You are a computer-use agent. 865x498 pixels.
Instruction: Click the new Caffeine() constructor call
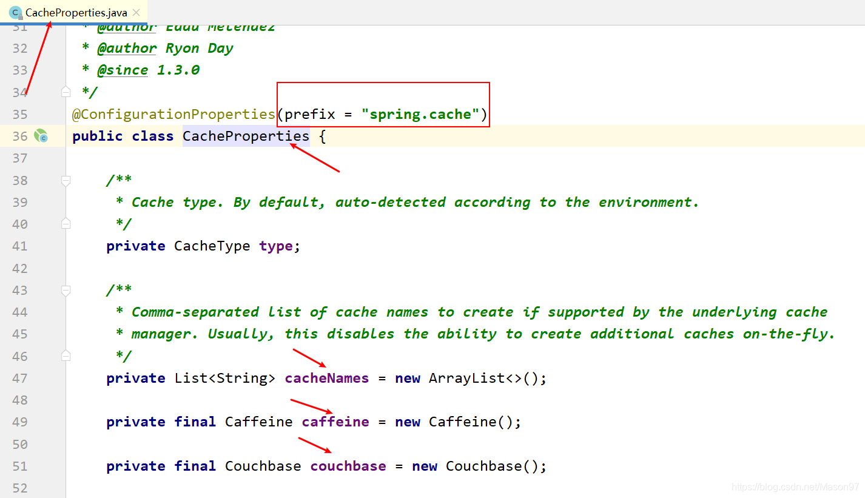pyautogui.click(x=454, y=422)
